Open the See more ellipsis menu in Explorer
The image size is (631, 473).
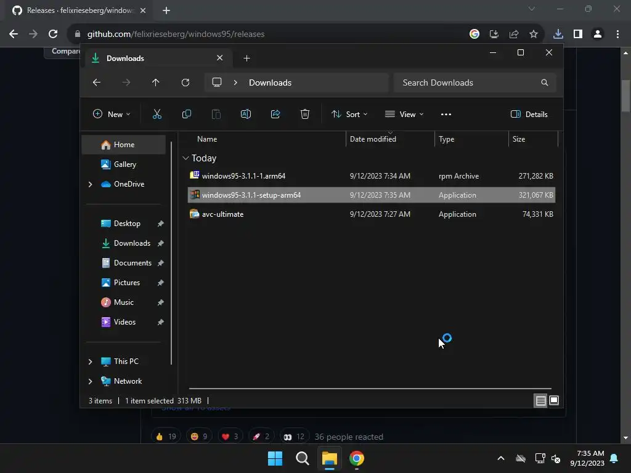coord(446,114)
